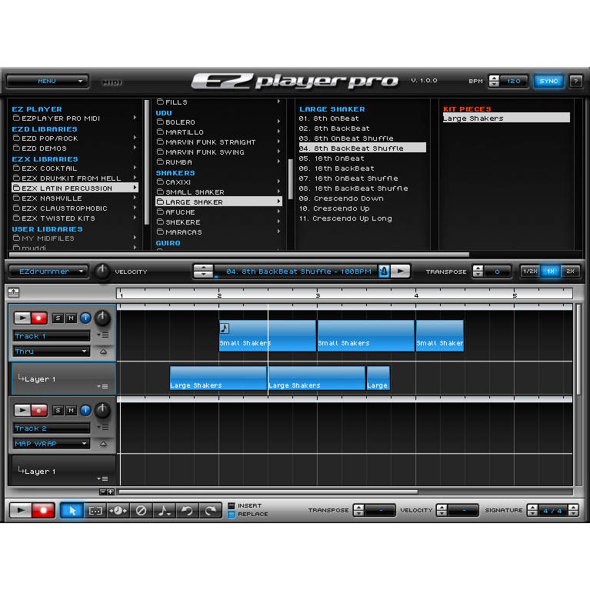Screen dimensions: 590x590
Task: Zoom out timeline with minus button
Action: pyautogui.click(x=103, y=492)
